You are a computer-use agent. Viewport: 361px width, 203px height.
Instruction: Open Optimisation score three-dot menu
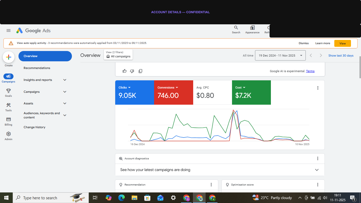(x=318, y=184)
